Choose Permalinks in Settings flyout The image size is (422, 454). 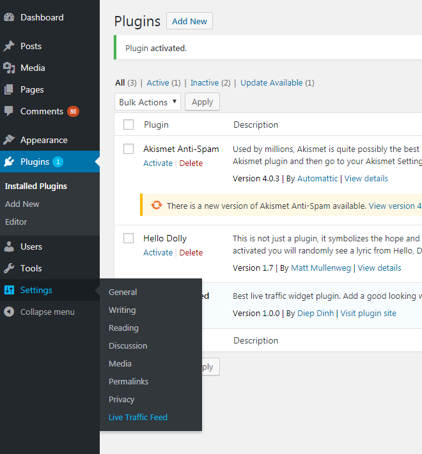129,382
